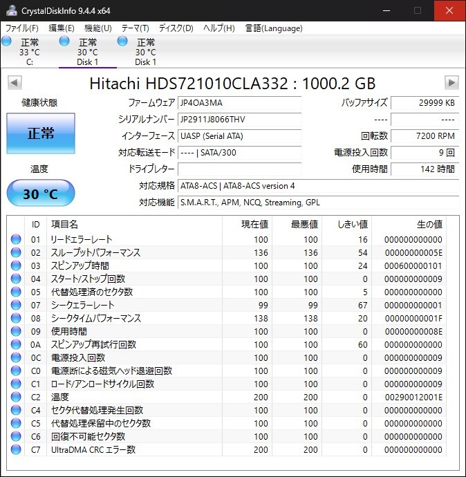
Task: Click the status orb of row 02 スループットパフォーマンス
Action: click(16, 252)
